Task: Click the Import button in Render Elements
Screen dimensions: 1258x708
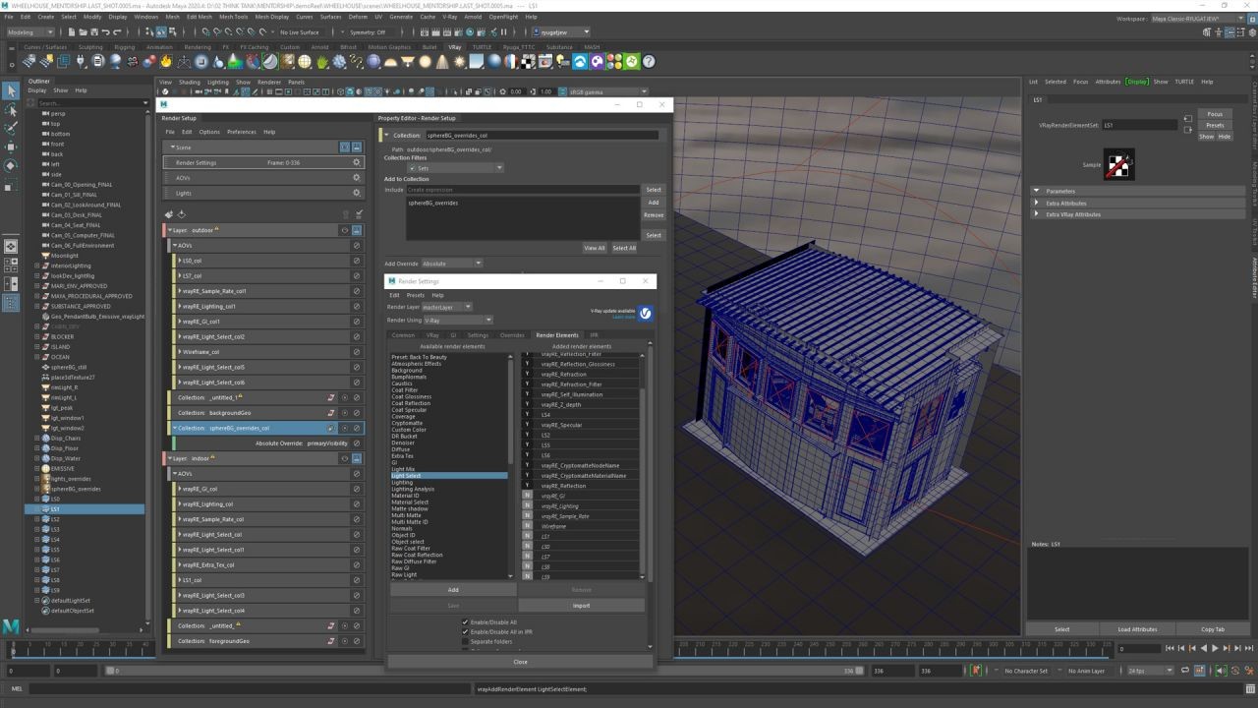Action: click(x=581, y=606)
